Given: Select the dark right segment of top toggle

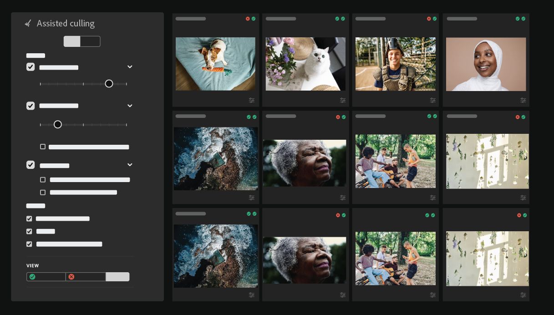Looking at the screenshot, I should pyautogui.click(x=90, y=41).
